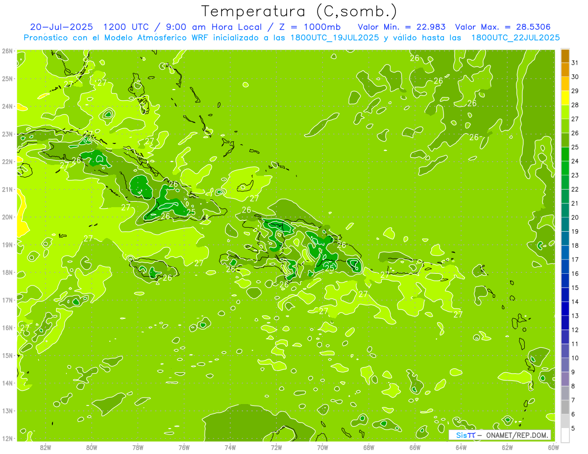Viewport: 588px width, 454px height.
Task: Click the color scale label 16
Action: [x=575, y=273]
